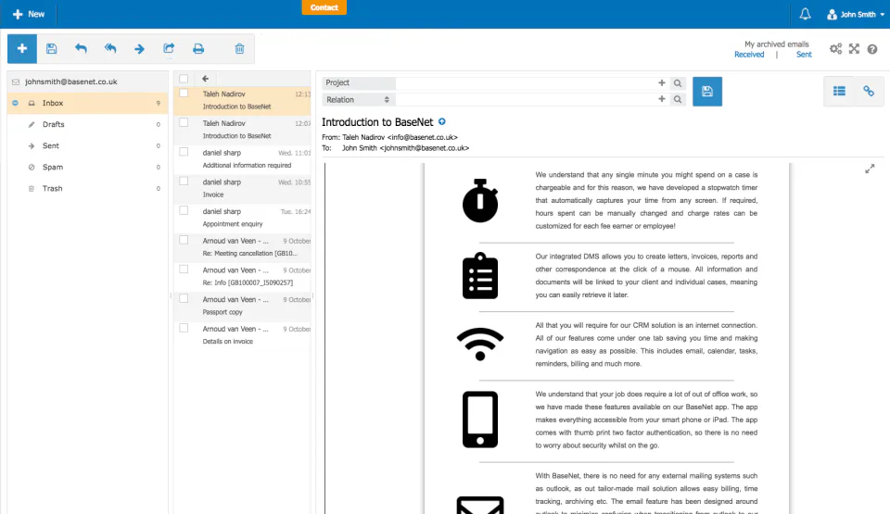Viewport: 890px width, 514px height.
Task: Check the 'Appointment enquiry' email checkbox
Action: 184,210
